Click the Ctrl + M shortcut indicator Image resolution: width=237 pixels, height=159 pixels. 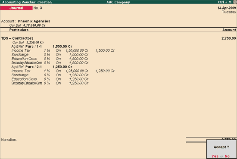coord(225,2)
